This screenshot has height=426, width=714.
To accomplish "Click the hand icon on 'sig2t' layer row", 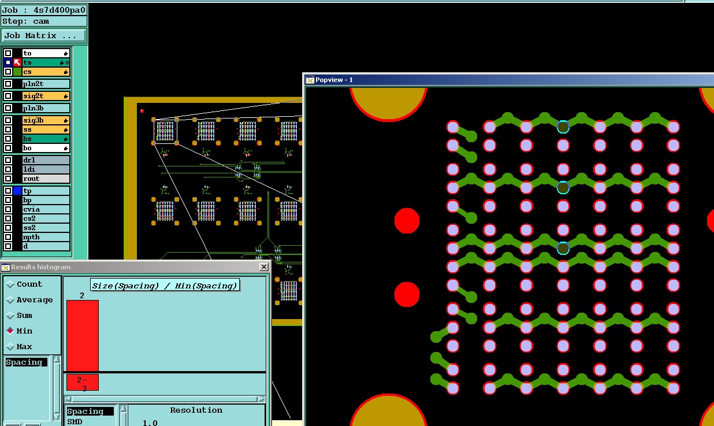I will coord(66,96).
